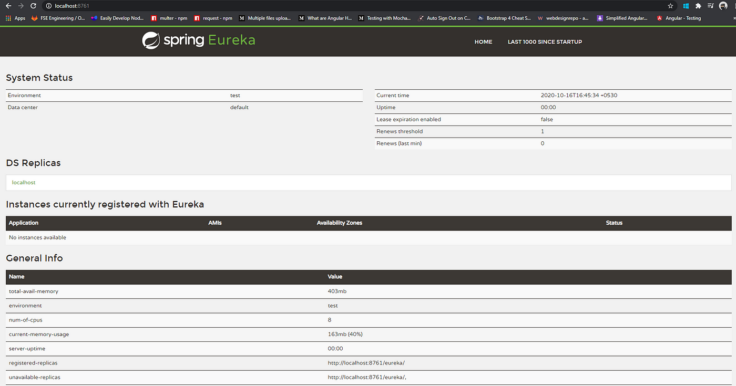Viewport: 736px width, 386px height.
Task: Open the multer - npm bookmark
Action: pyautogui.click(x=169, y=18)
